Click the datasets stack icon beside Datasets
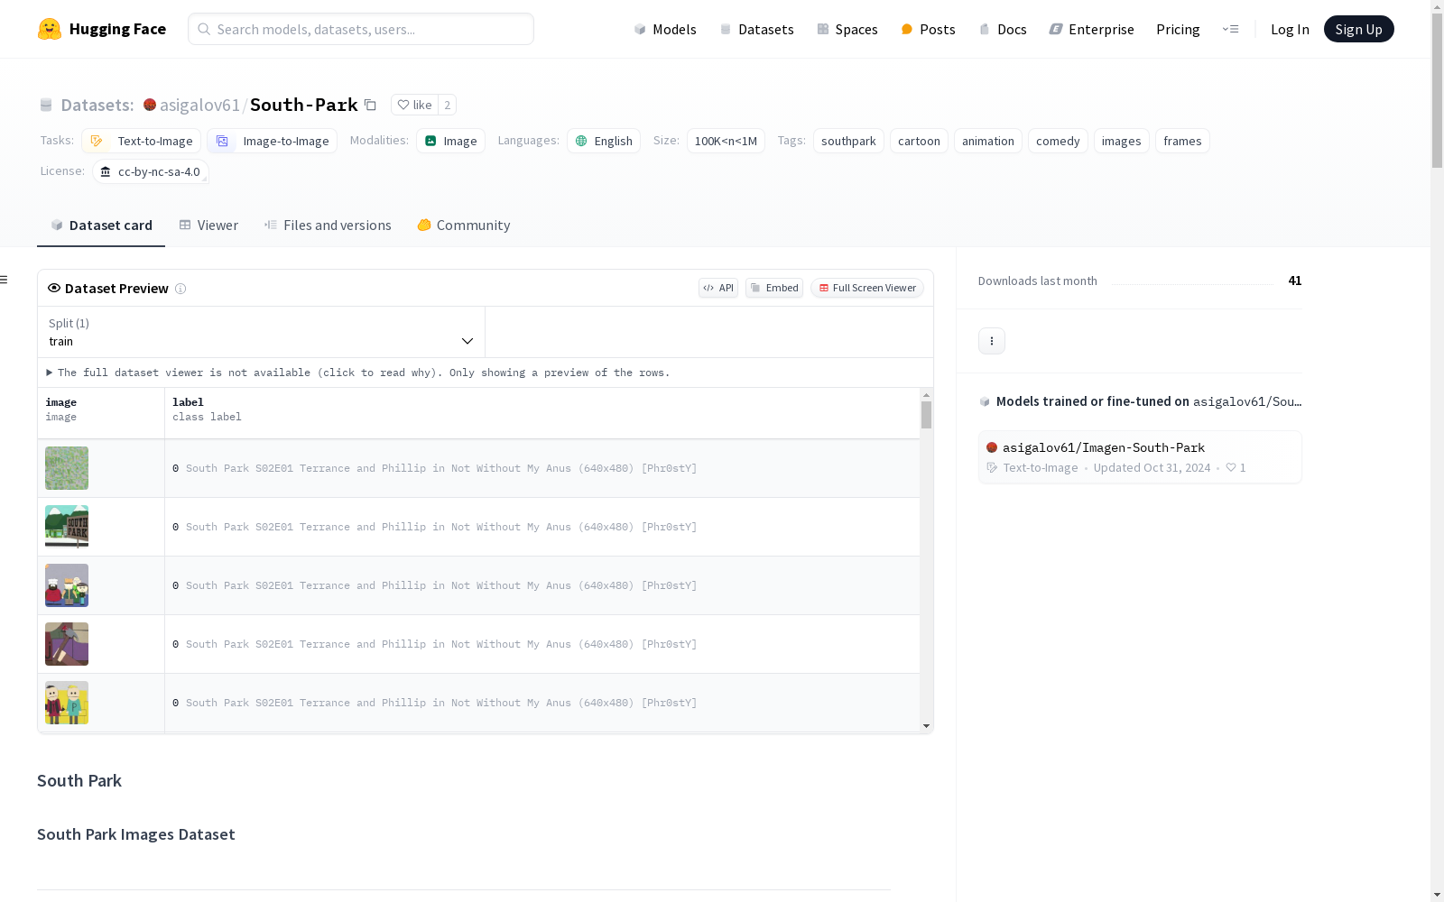1444x902 pixels. 46,105
